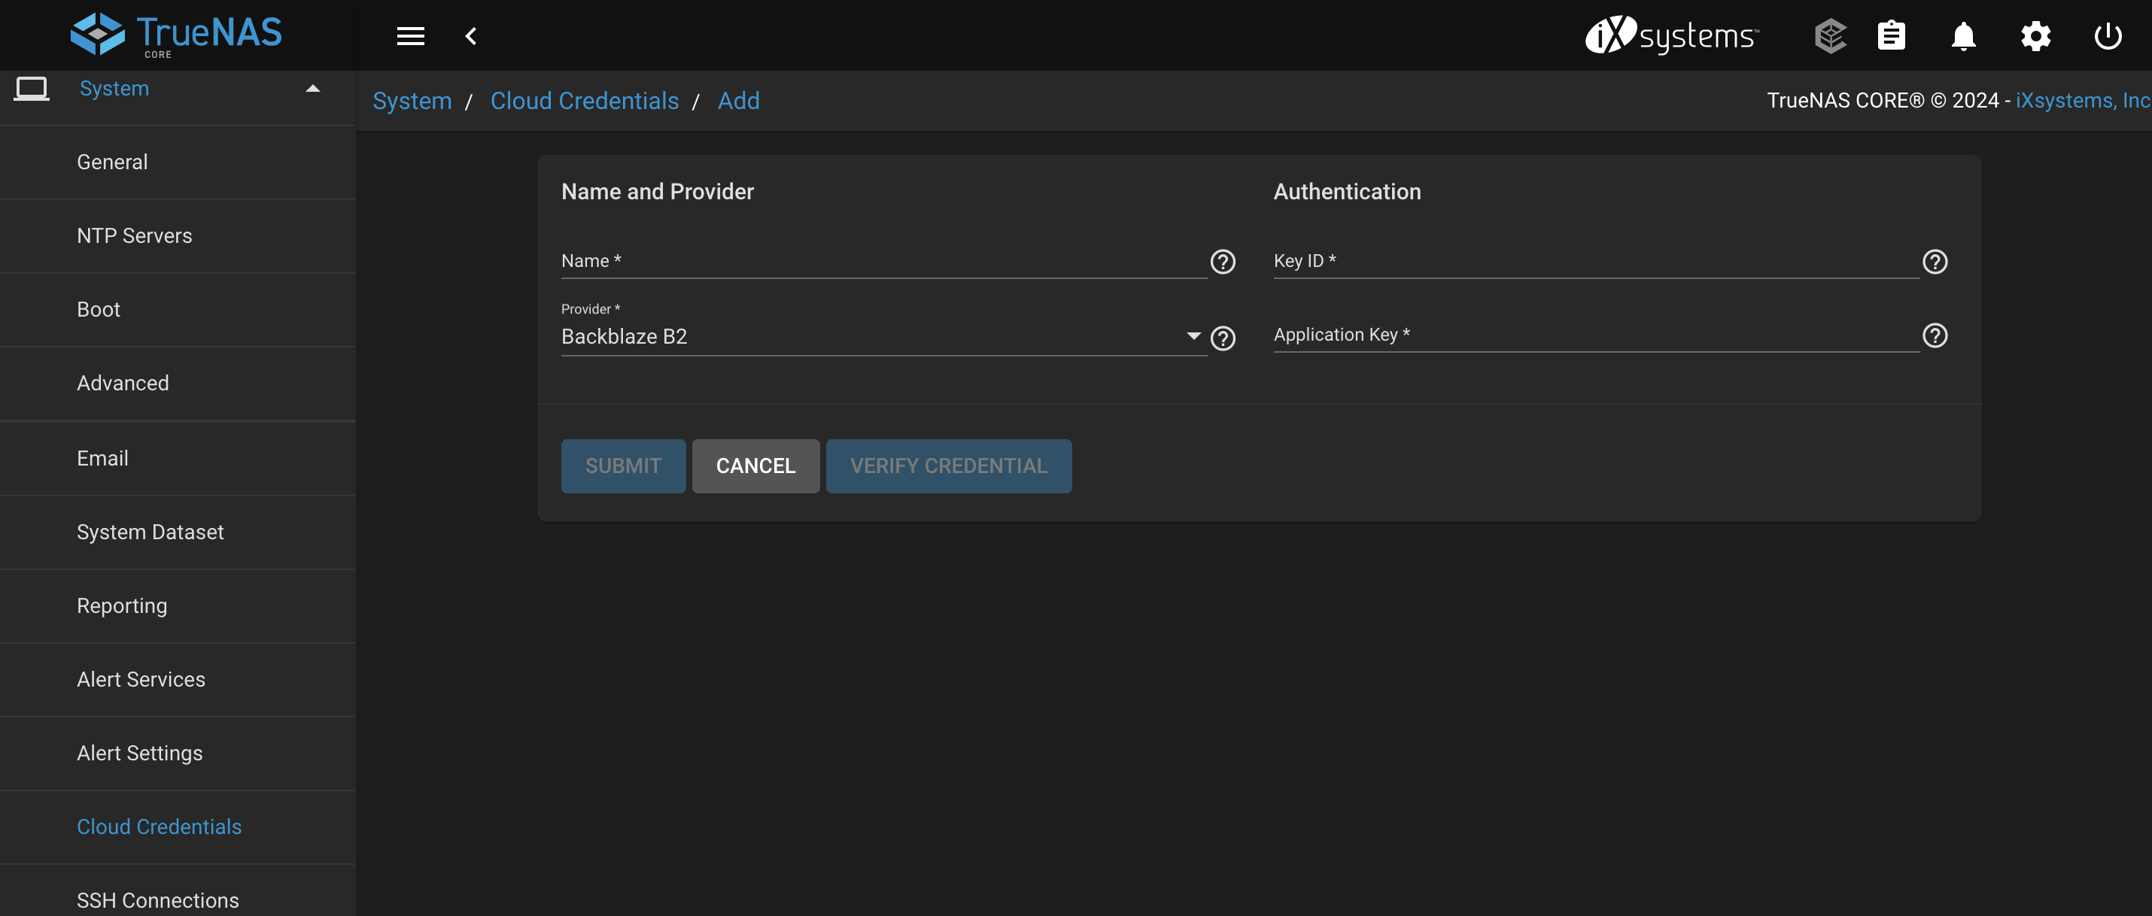Click the TrueNAS CORE logo
This screenshot has width=2152, height=916.
175,33
